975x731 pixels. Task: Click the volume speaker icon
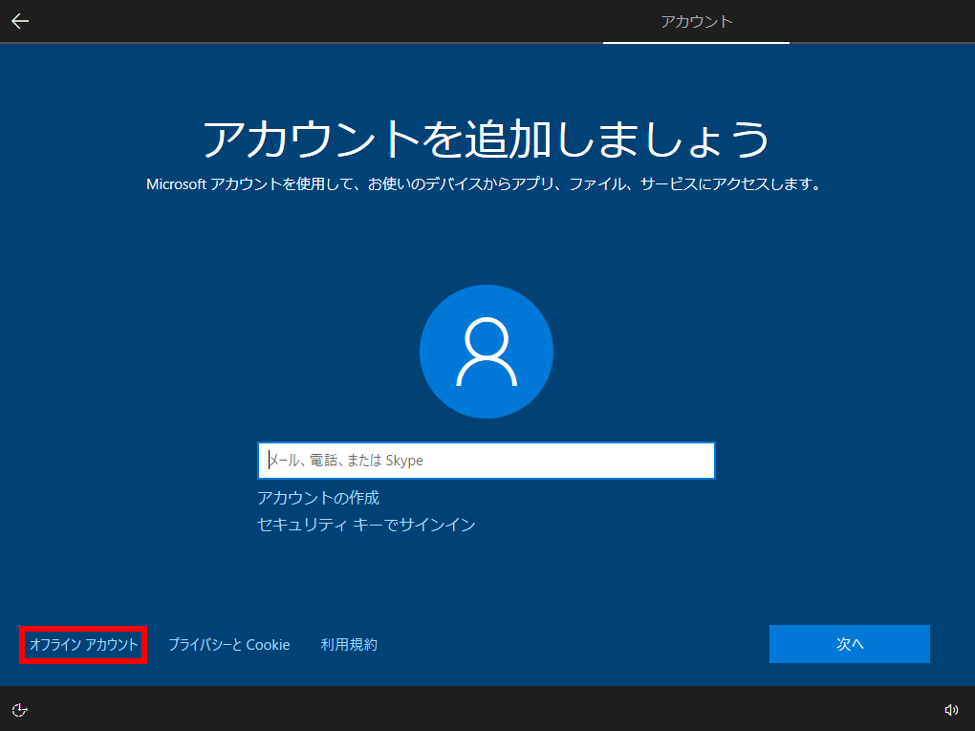pyautogui.click(x=951, y=710)
